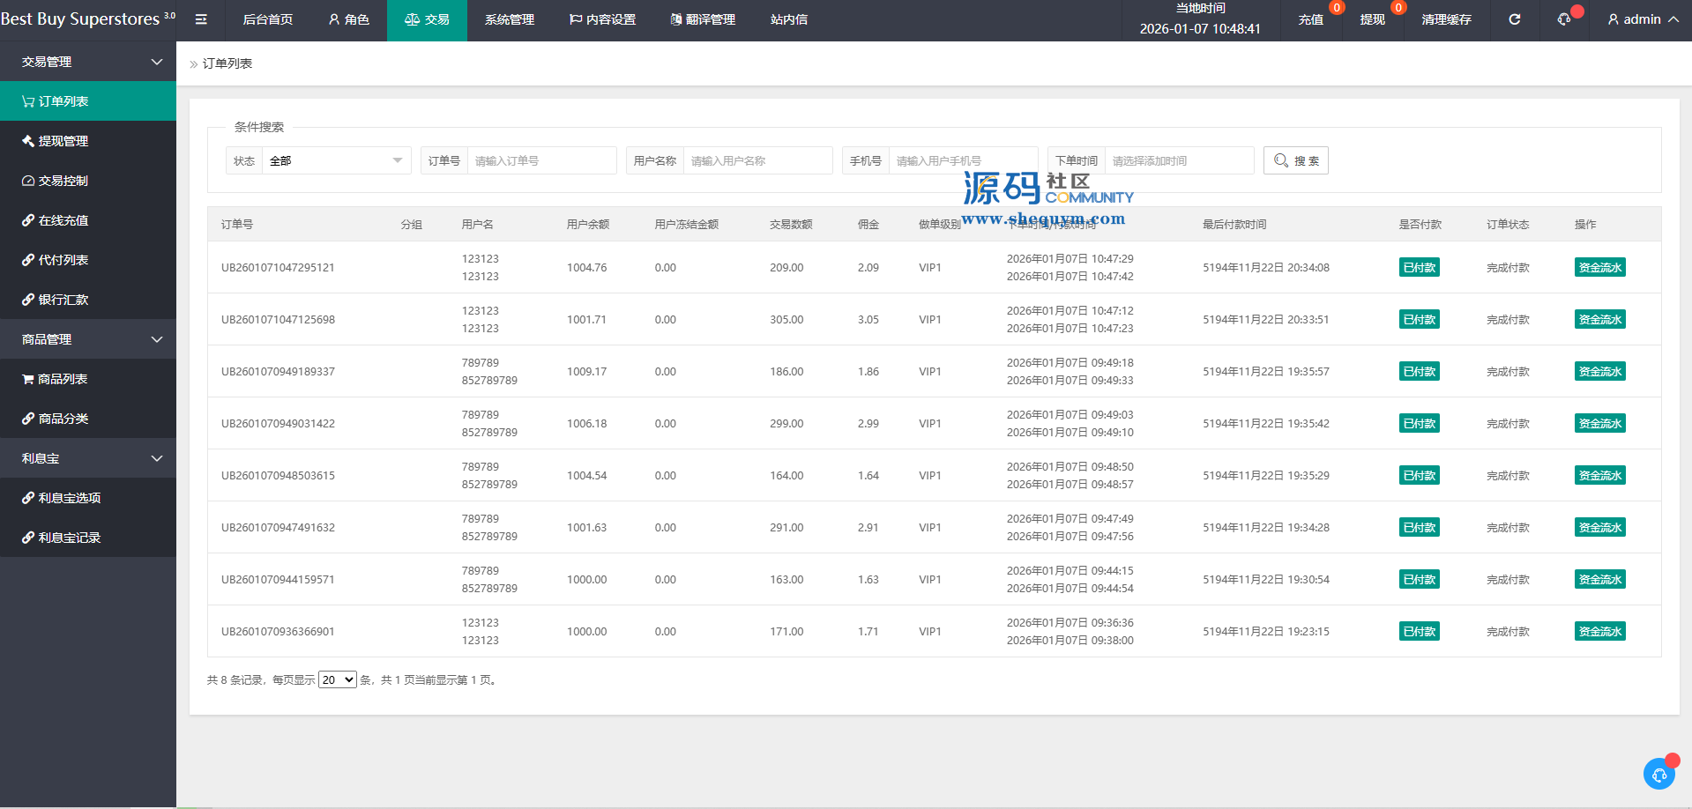The image size is (1692, 809).
Task: Open the 内容设置 top menu
Action: tap(602, 19)
